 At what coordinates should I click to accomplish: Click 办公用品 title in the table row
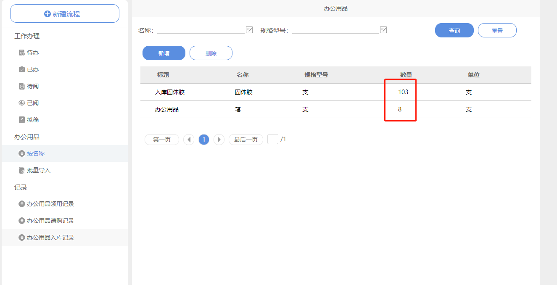(167, 109)
